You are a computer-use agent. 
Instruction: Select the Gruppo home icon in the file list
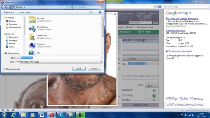click(32, 28)
